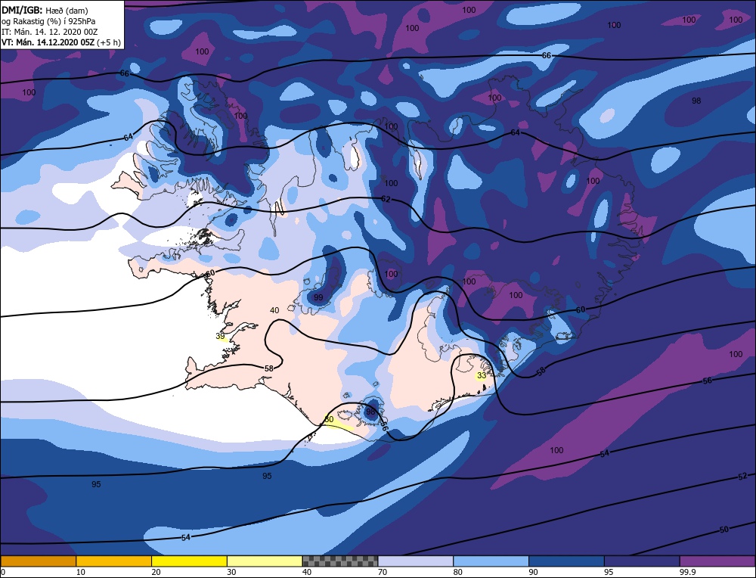The height and width of the screenshot is (578, 756).
Task: Click the '99.9' legend scale value
Action: (686, 572)
